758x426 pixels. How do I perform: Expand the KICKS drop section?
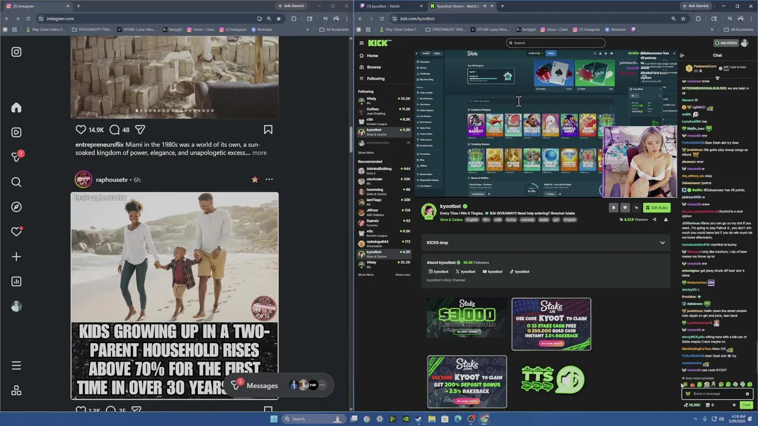pyautogui.click(x=545, y=243)
